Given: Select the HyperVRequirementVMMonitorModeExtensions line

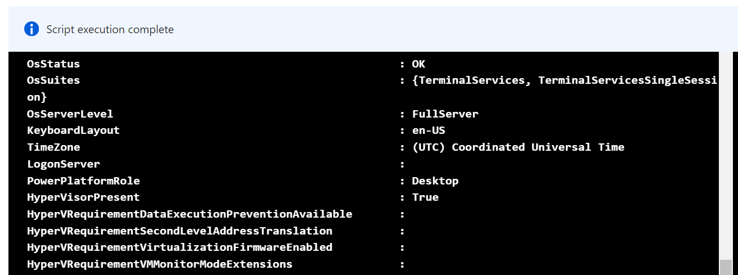Looking at the screenshot, I should point(216,264).
